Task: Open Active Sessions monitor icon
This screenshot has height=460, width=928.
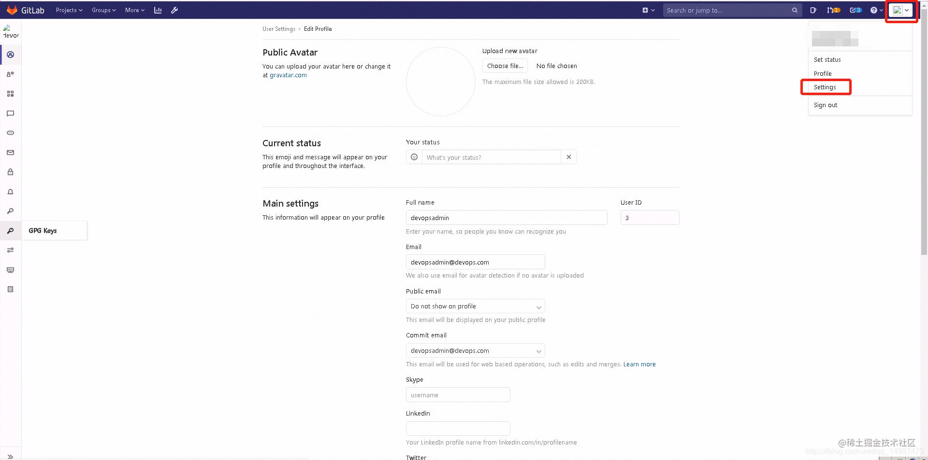Action: (x=11, y=270)
